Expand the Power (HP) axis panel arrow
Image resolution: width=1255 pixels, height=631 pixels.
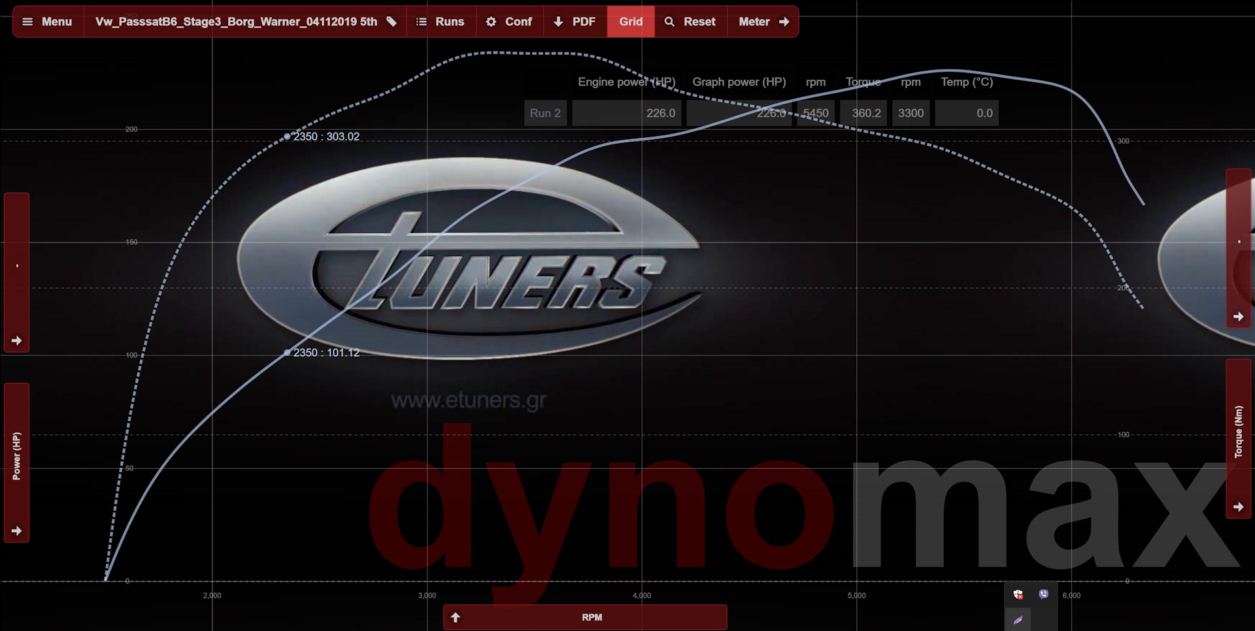pos(17,531)
